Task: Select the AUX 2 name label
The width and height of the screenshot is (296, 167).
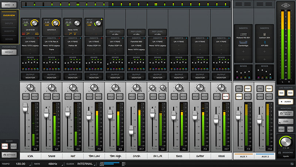Action: point(265,156)
